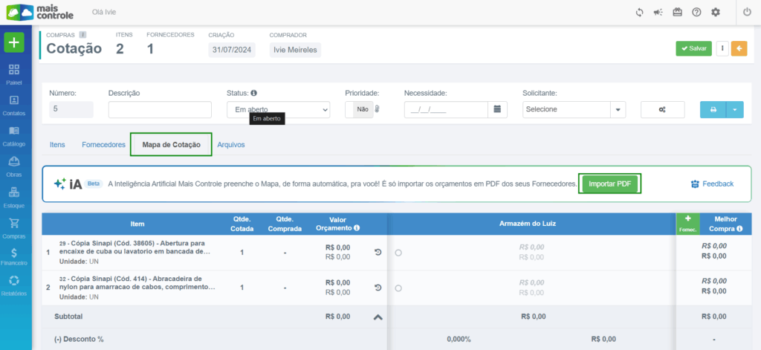This screenshot has height=350, width=761.
Task: Open Obras in the left sidebar
Action: [15, 165]
